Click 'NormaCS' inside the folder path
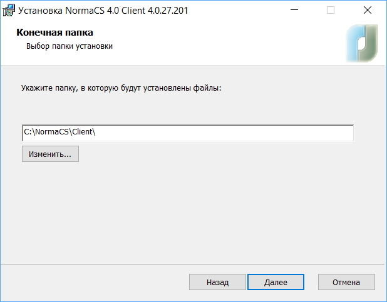 click(x=49, y=133)
